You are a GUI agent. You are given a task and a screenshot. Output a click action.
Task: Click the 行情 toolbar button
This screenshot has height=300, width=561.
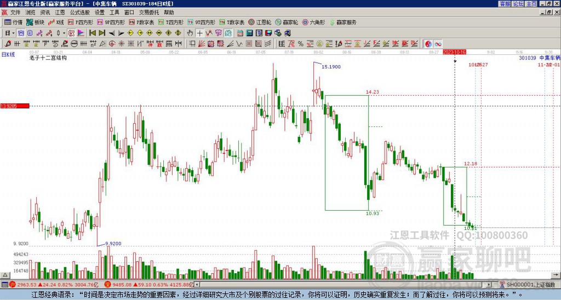click(x=14, y=22)
